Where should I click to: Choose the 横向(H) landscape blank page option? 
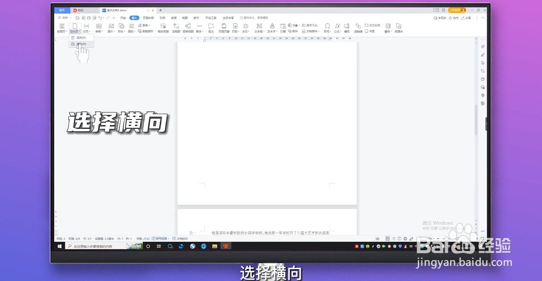pos(81,44)
